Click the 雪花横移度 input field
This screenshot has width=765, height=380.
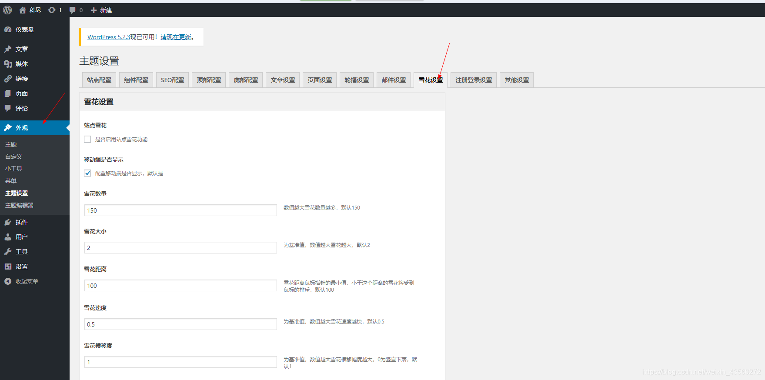point(180,362)
